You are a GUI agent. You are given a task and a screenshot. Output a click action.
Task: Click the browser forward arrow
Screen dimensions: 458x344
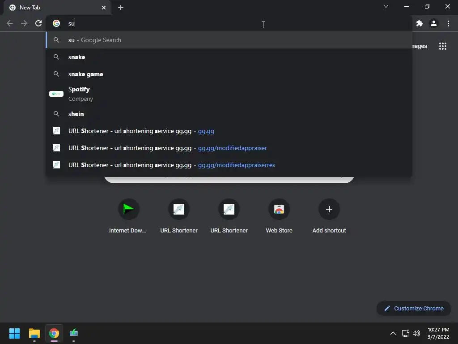(24, 23)
